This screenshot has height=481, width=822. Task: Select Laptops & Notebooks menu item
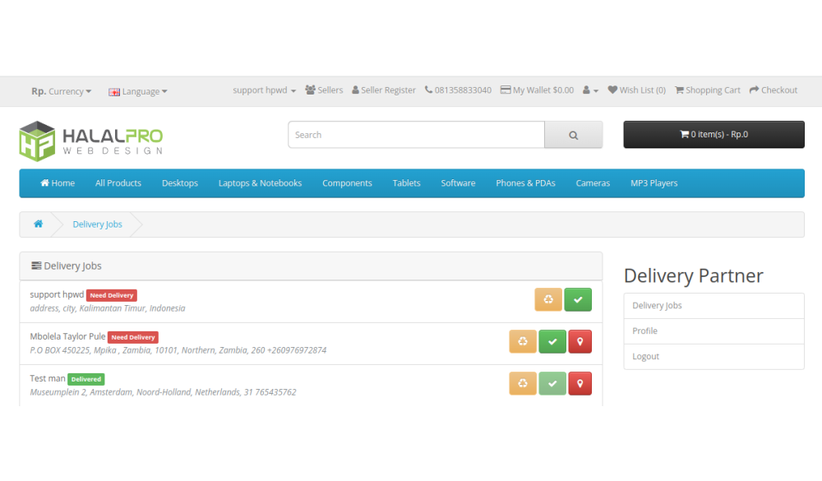point(260,183)
